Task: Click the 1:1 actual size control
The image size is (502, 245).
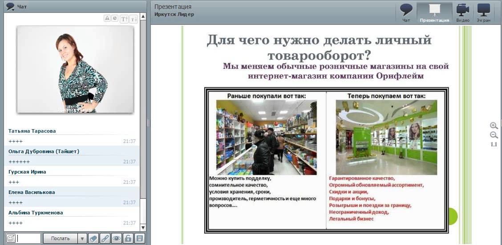Action: tap(494, 144)
